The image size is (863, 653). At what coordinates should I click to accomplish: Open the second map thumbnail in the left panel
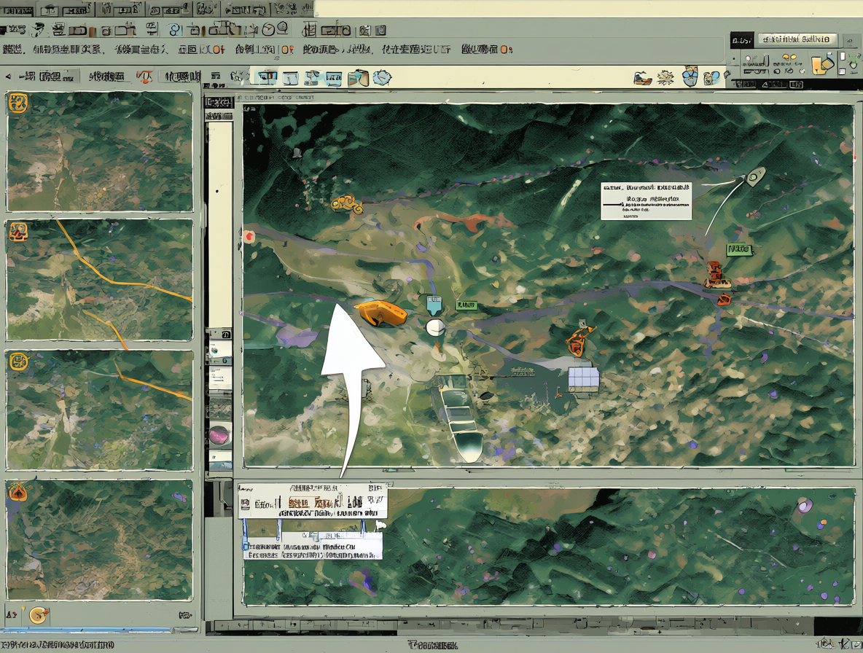pyautogui.click(x=100, y=280)
